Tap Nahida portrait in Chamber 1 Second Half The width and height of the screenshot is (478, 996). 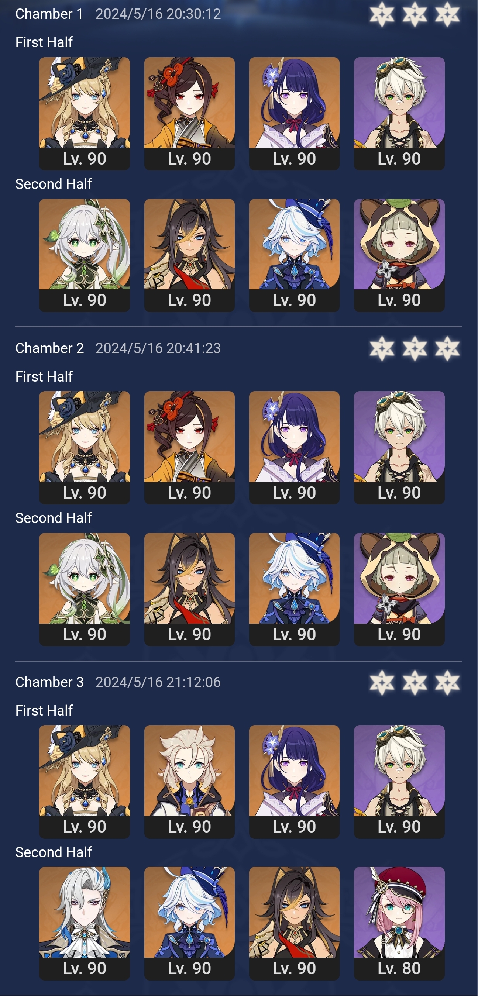(84, 255)
